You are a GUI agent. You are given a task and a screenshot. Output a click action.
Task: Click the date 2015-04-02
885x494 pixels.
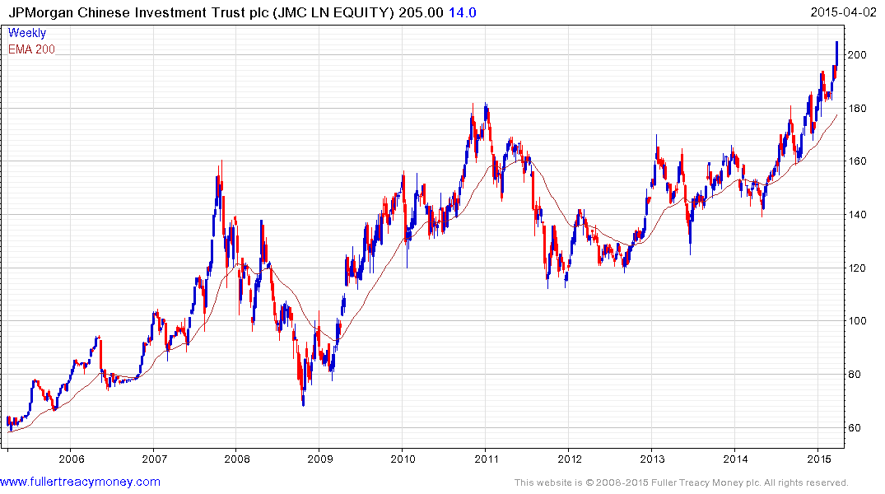(x=843, y=12)
